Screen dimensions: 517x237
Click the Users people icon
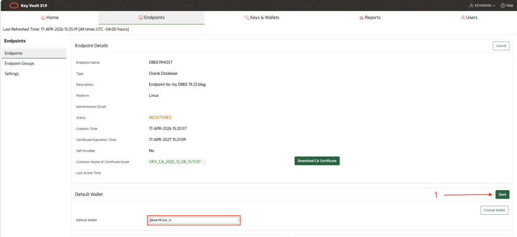tap(463, 18)
